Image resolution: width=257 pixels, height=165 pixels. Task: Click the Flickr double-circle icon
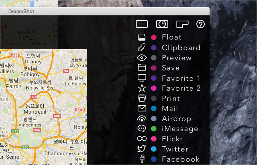pos(142,139)
